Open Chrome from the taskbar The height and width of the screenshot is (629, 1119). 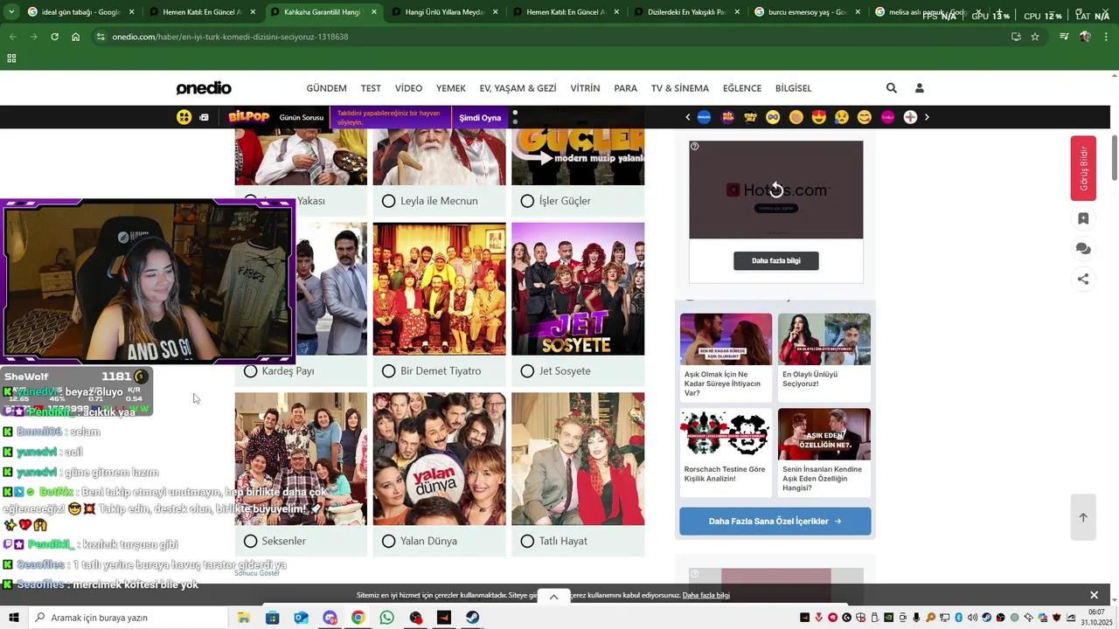point(358,618)
